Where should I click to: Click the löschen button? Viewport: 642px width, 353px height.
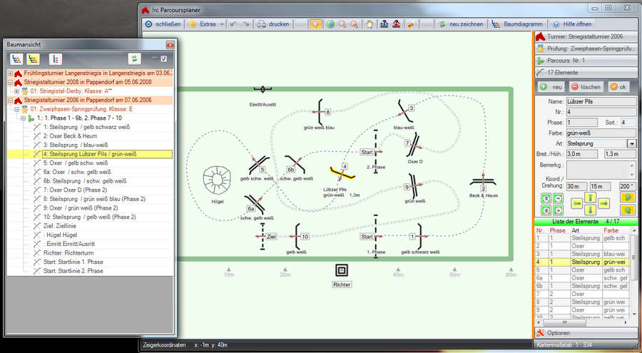coord(585,86)
